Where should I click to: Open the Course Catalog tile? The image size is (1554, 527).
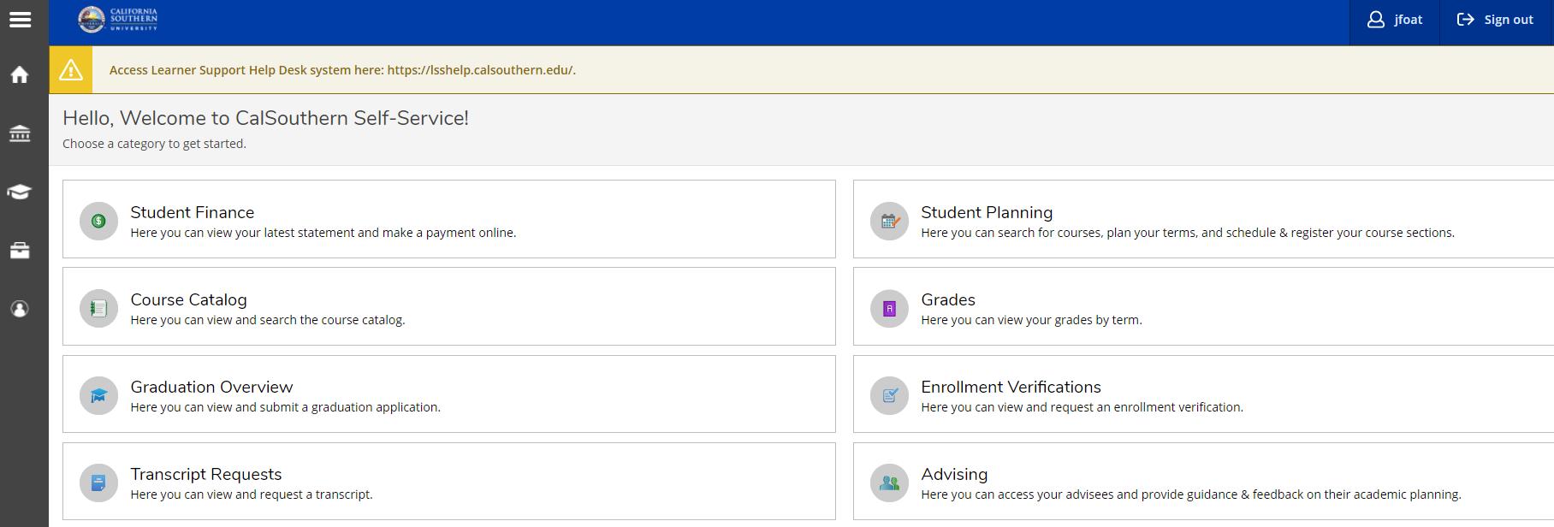tap(188, 299)
